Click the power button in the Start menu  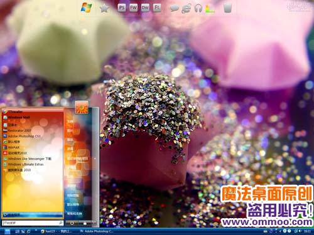[x=72, y=223]
